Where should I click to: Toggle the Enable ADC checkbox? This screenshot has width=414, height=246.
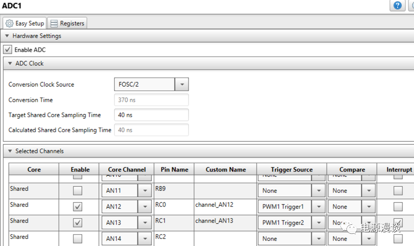click(8, 50)
